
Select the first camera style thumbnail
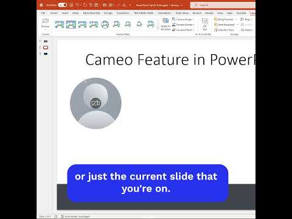pos(60,24)
